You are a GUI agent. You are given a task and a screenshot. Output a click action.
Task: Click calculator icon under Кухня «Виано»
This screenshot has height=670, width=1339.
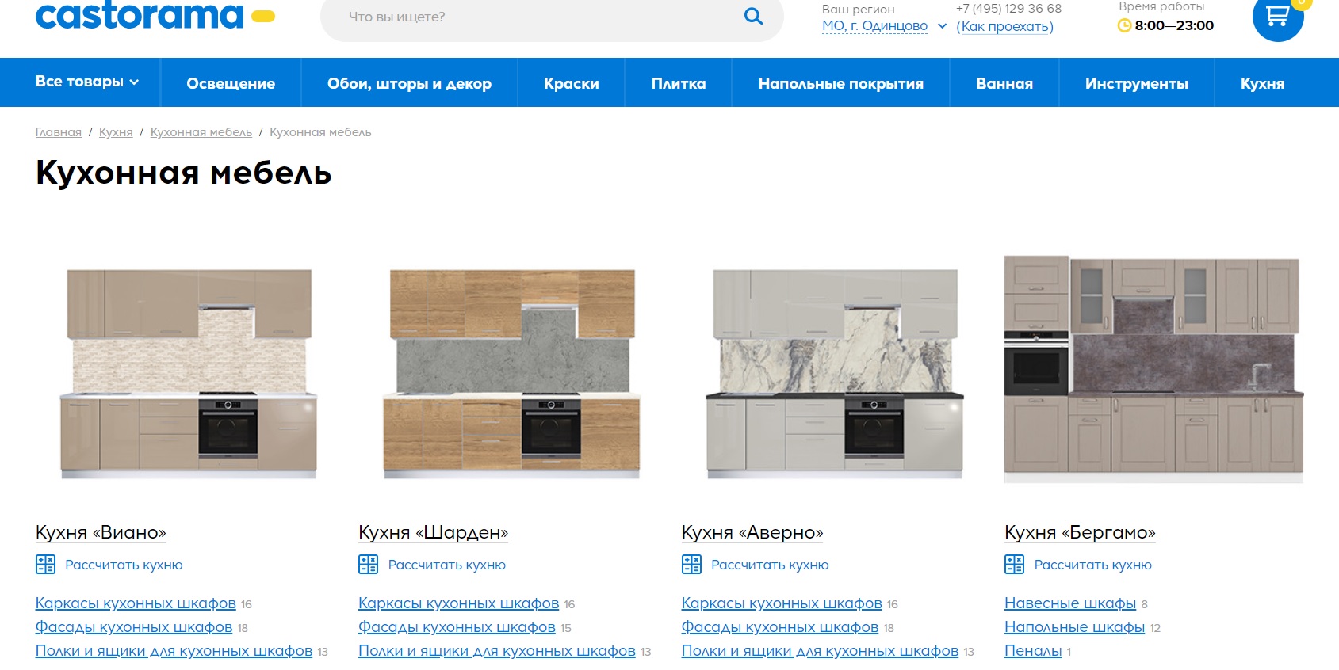(x=45, y=565)
